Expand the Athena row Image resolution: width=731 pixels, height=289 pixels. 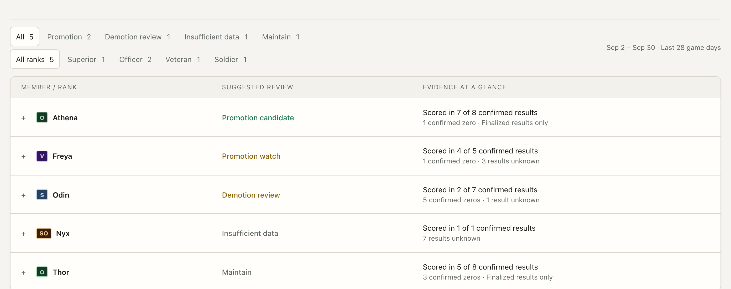click(x=24, y=118)
